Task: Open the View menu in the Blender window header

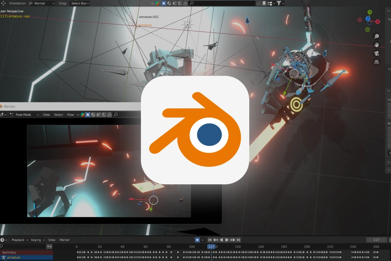Action: tap(46, 115)
